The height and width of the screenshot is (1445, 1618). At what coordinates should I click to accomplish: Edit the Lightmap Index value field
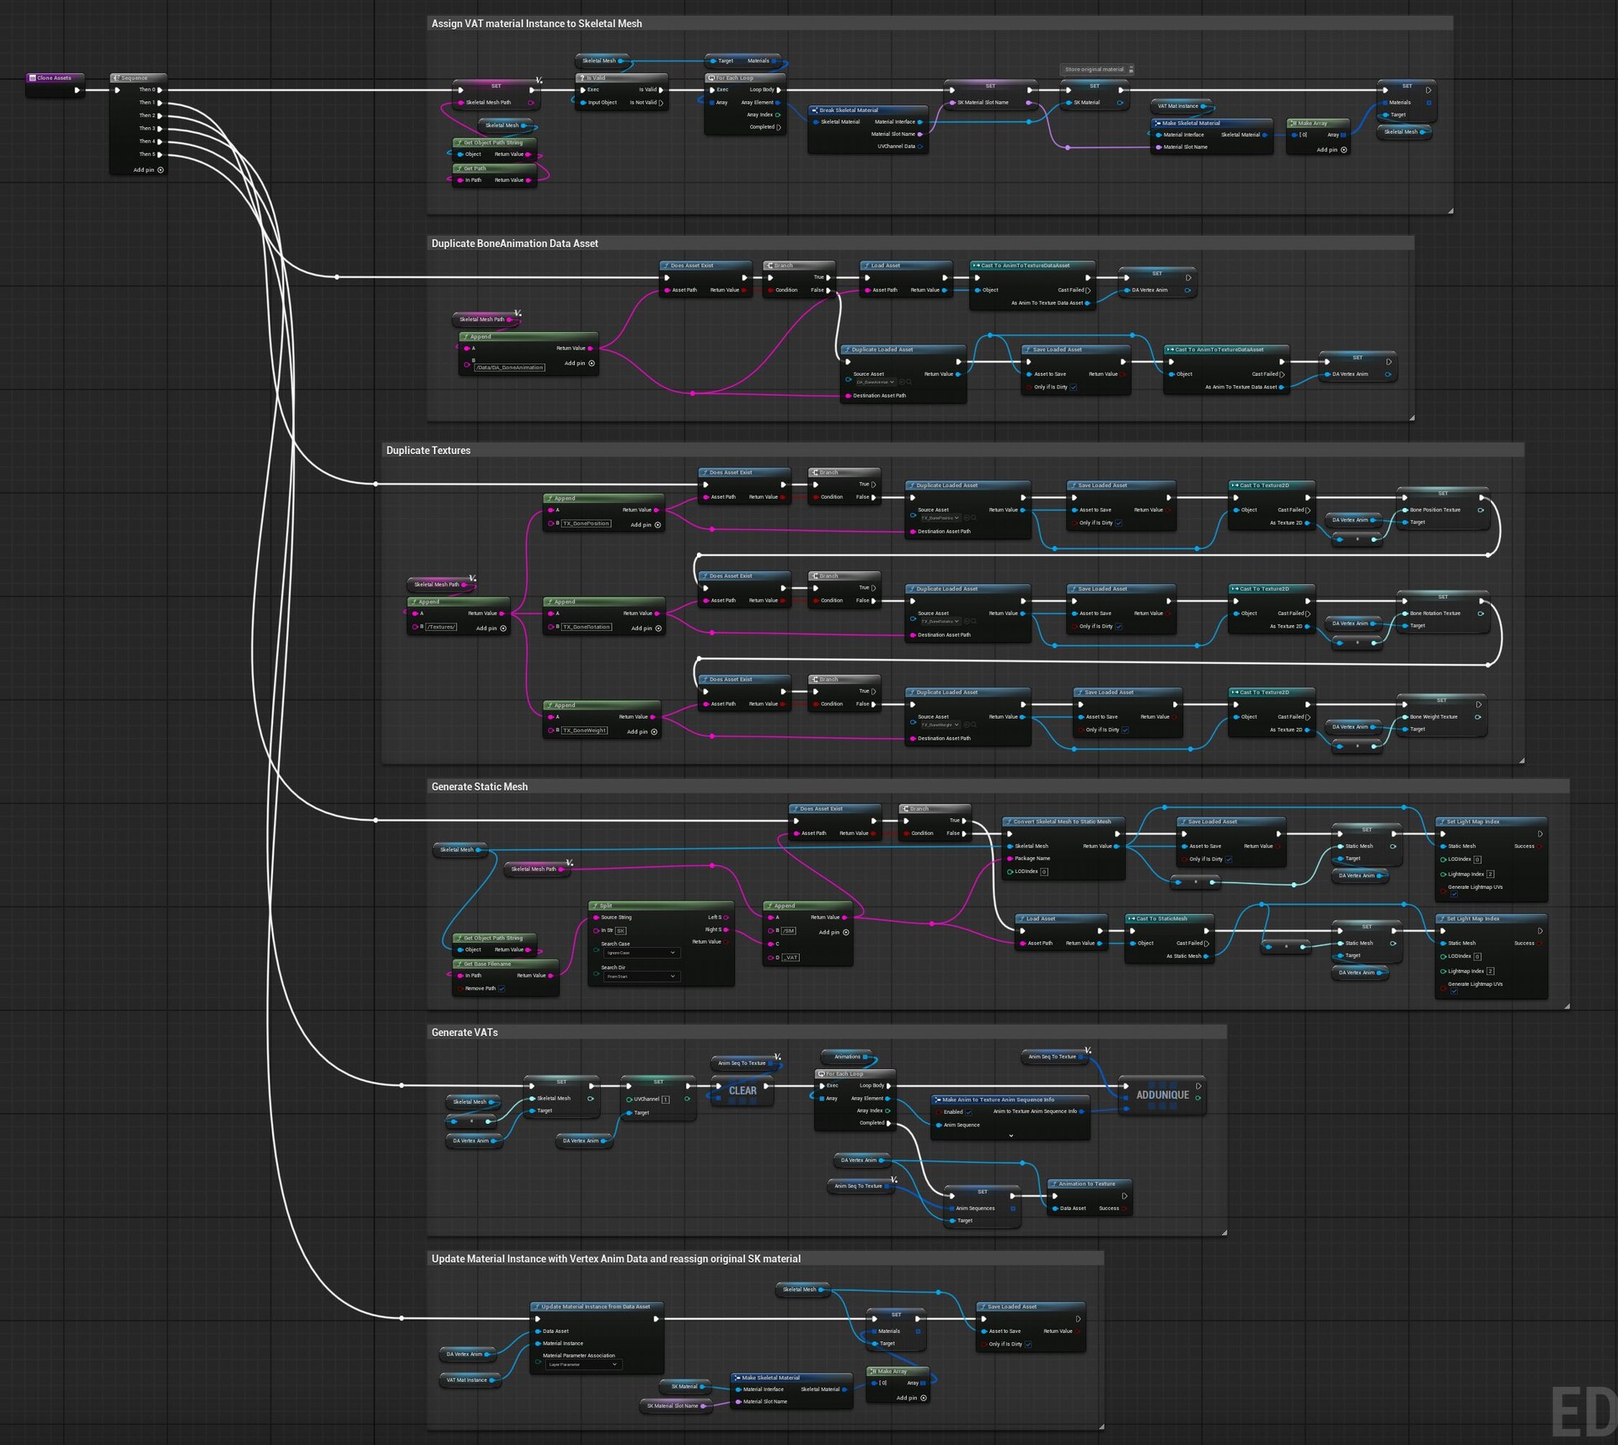pyautogui.click(x=1490, y=875)
